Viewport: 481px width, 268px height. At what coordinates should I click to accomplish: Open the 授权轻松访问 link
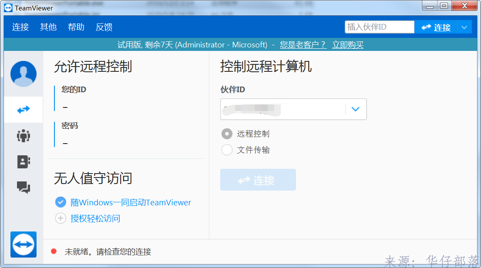click(95, 219)
